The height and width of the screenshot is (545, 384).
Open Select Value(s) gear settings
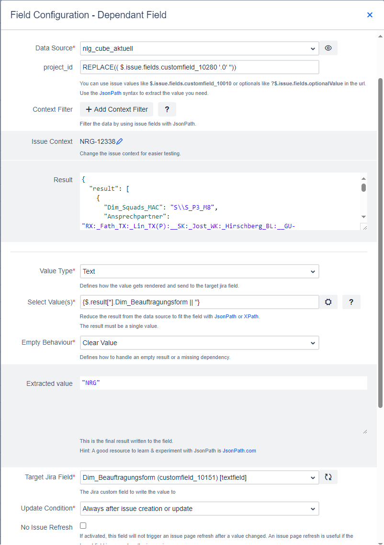[328, 302]
